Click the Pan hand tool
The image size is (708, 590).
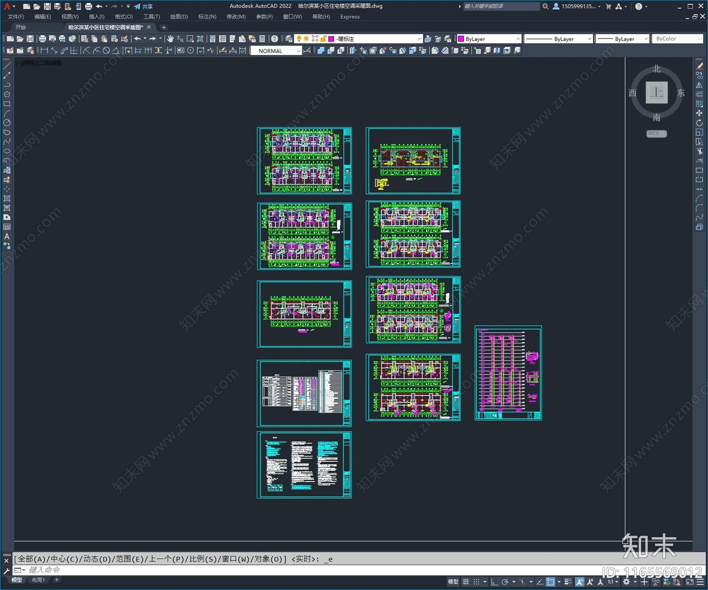tap(170, 39)
